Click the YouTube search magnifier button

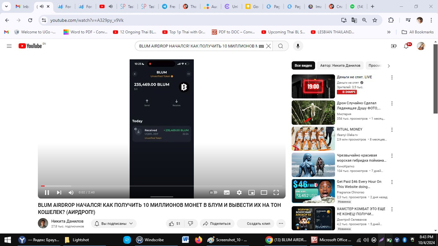click(280, 46)
